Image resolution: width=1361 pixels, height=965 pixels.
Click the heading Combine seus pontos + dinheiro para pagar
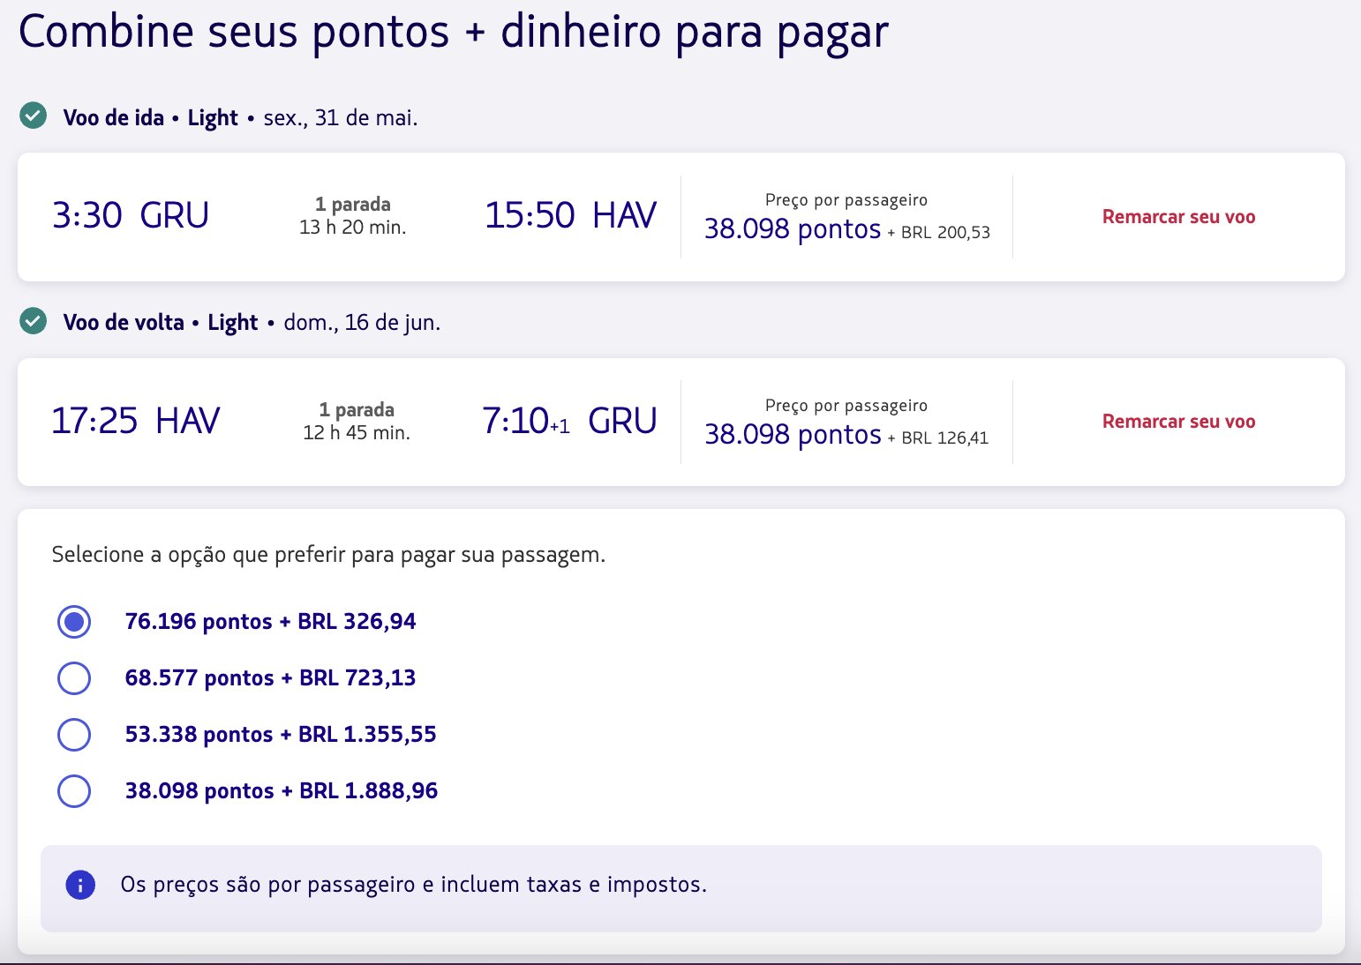[453, 32]
